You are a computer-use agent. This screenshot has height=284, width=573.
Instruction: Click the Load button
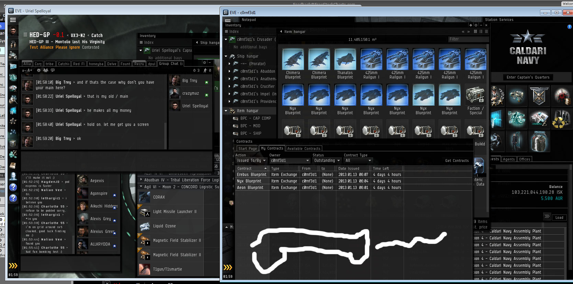point(559,217)
